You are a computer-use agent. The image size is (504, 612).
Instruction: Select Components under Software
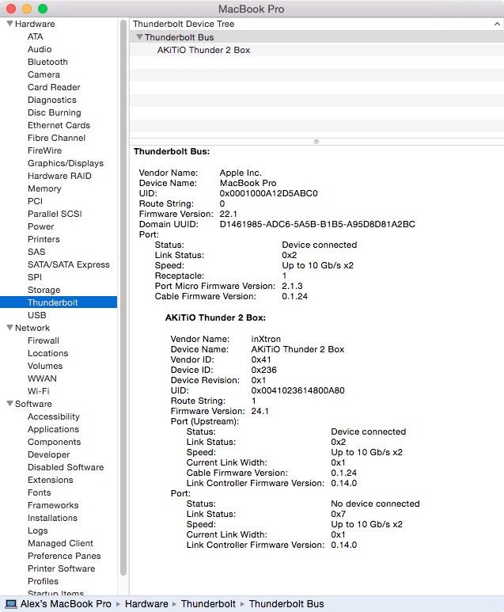[55, 443]
